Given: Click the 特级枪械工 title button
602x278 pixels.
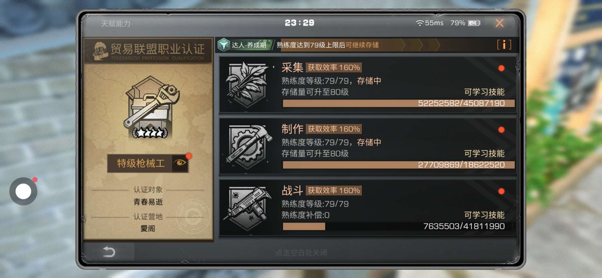Looking at the screenshot, I should coord(140,163).
